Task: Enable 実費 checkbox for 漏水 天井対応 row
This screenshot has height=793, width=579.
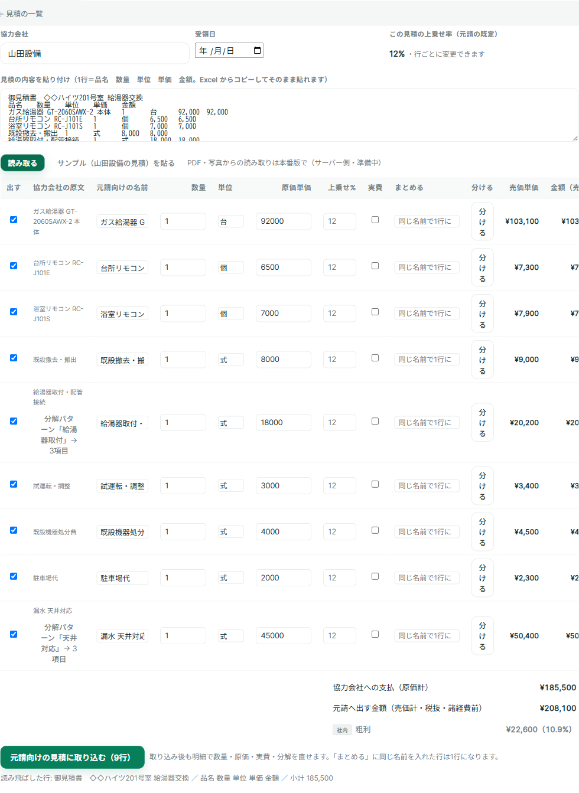Action: pyautogui.click(x=375, y=634)
